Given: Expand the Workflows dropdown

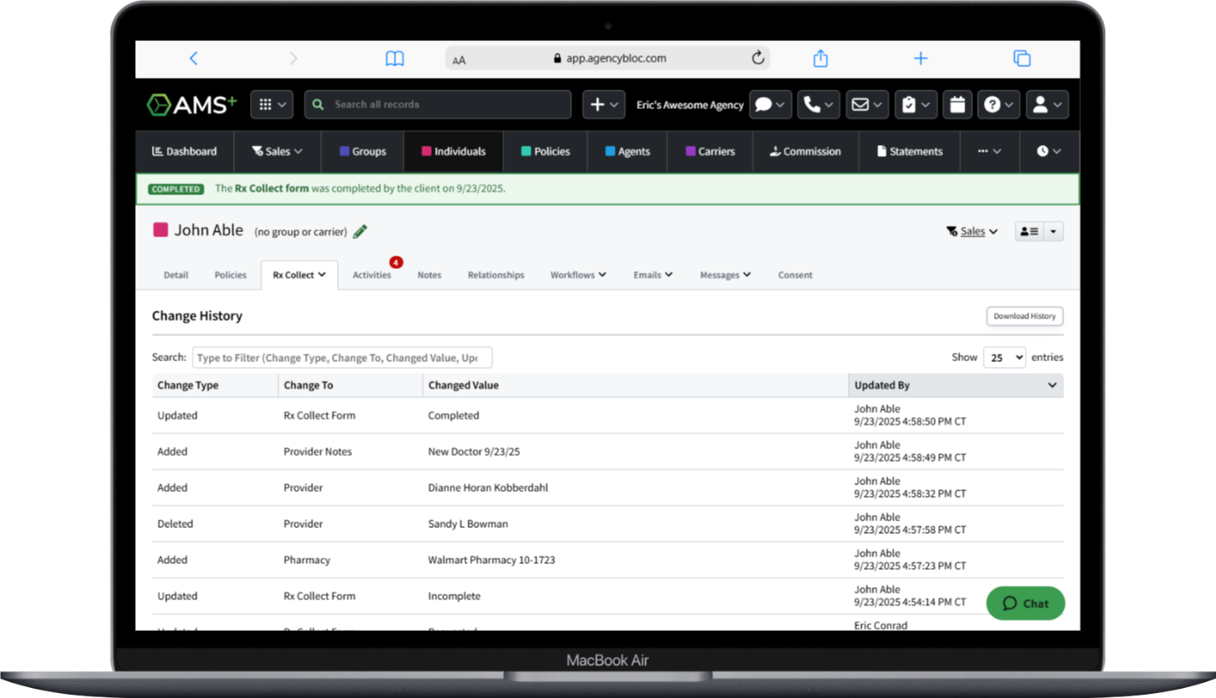Looking at the screenshot, I should pos(578,274).
